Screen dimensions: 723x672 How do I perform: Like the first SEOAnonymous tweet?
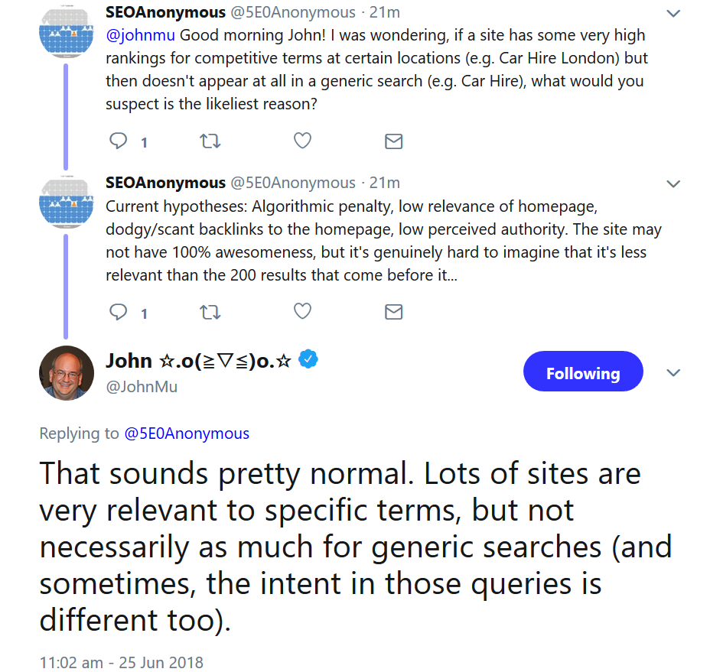click(302, 141)
